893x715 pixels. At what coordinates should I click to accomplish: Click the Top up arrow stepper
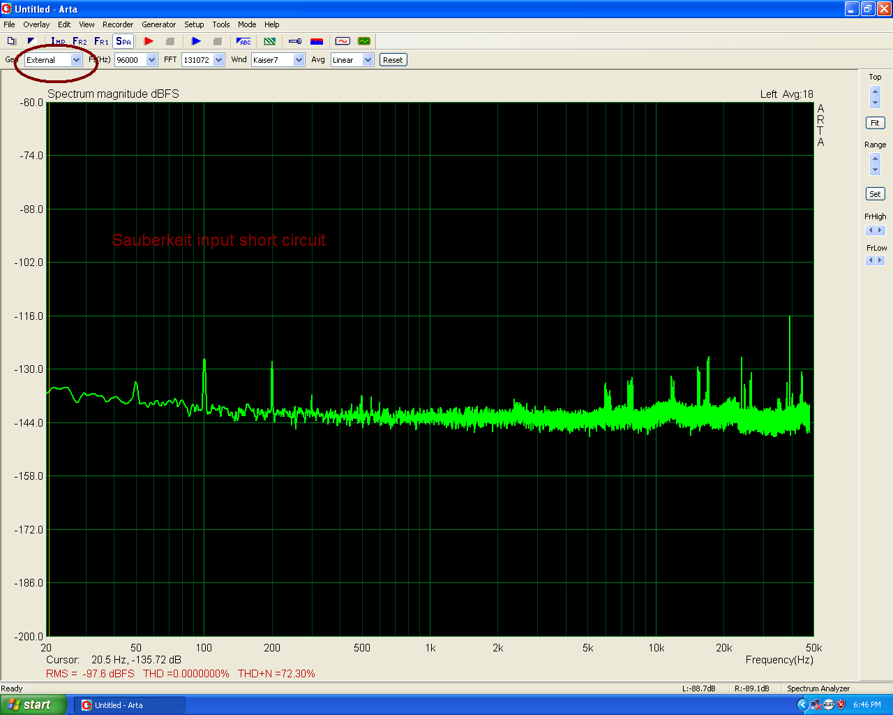pos(875,91)
